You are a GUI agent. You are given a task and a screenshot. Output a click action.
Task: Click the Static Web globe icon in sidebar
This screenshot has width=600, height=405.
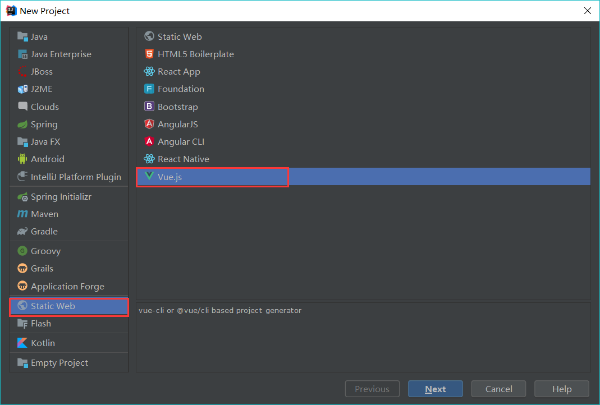[x=22, y=306]
